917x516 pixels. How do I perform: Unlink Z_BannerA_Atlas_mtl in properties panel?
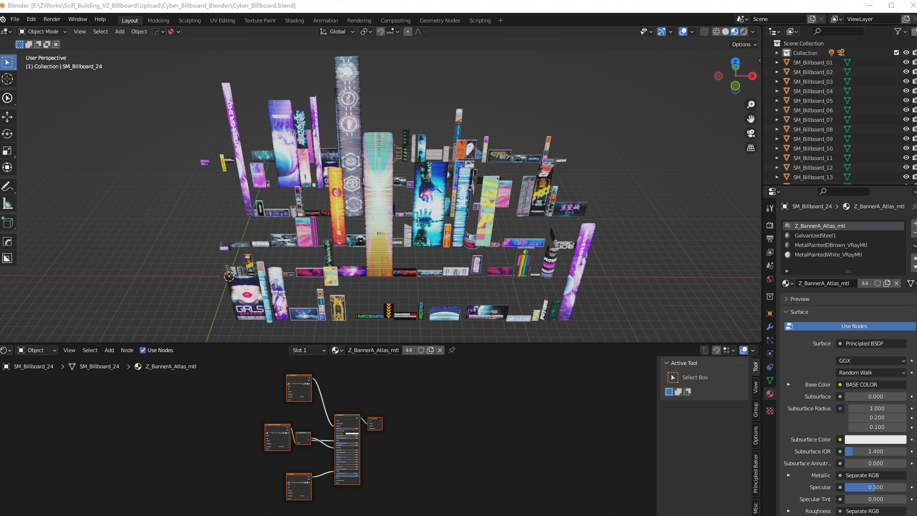[x=896, y=283]
